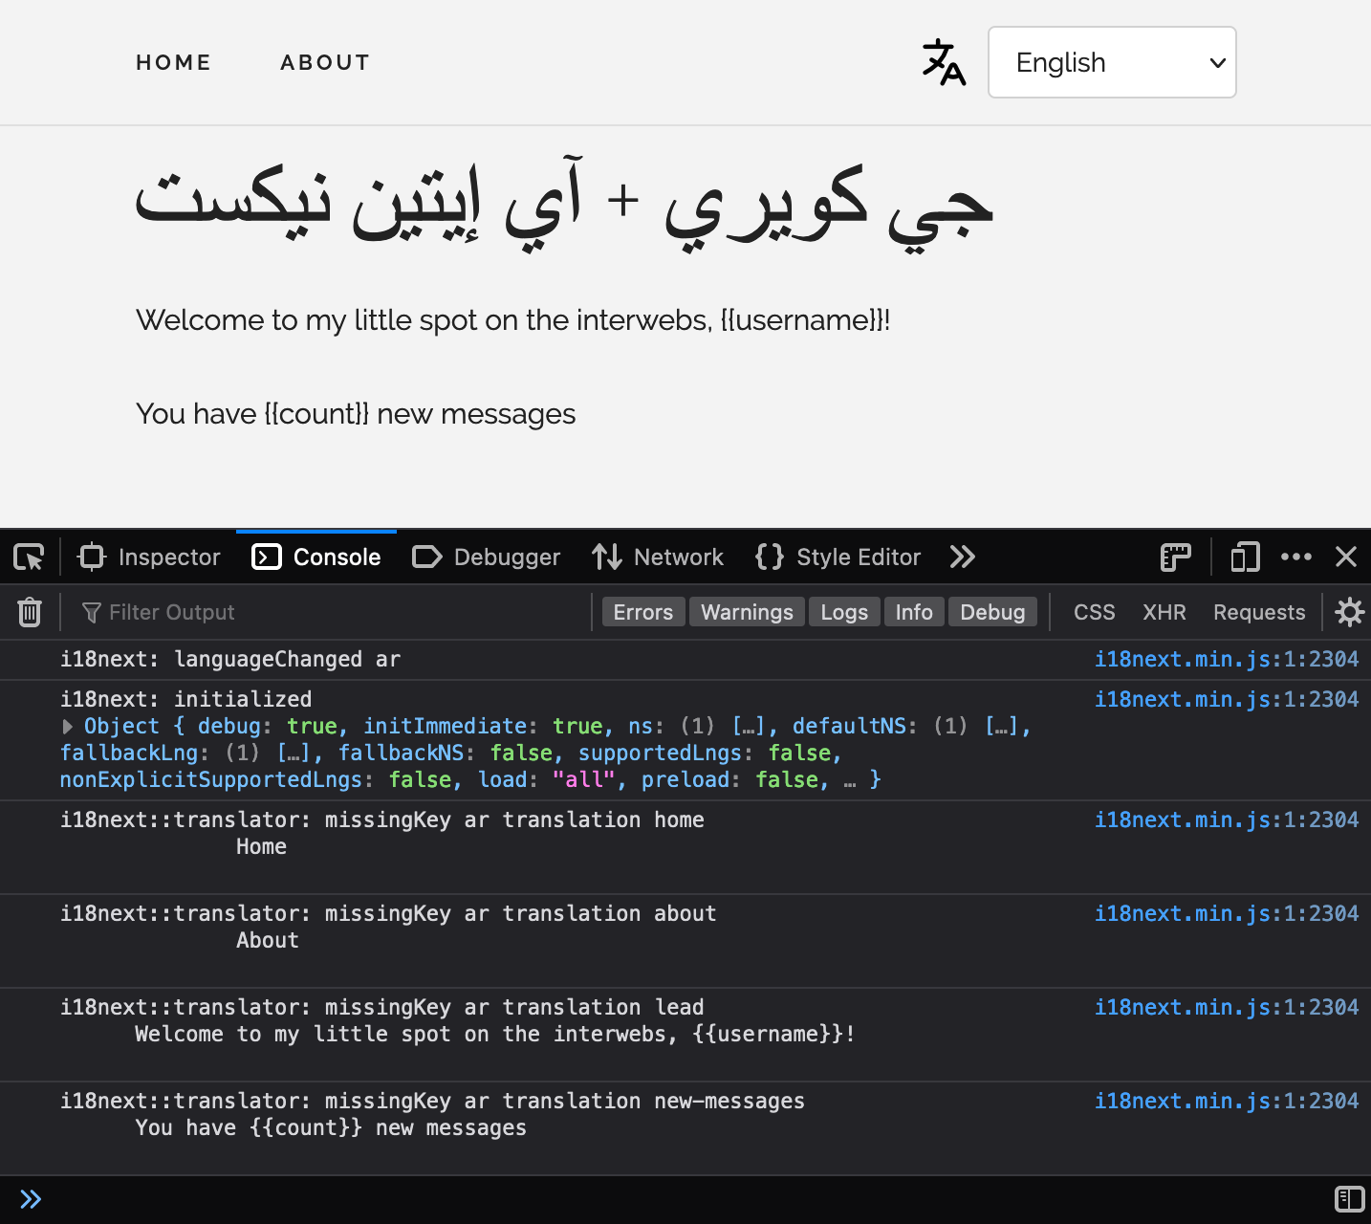Expand the console input with the double chevron
The image size is (1371, 1224).
[x=31, y=1198]
